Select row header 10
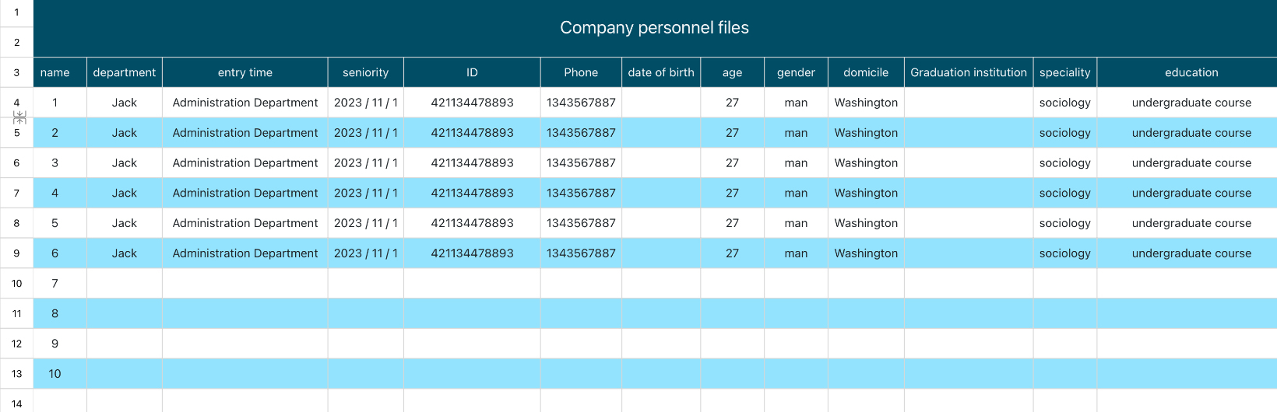This screenshot has height=412, width=1277. pyautogui.click(x=16, y=284)
